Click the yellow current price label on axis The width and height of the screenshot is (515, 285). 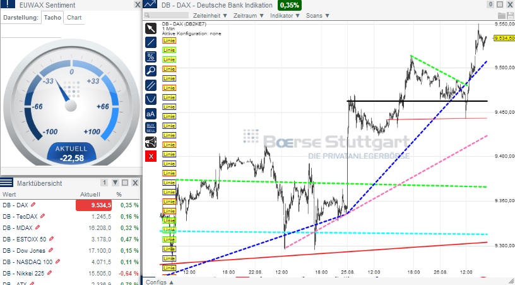click(504, 38)
